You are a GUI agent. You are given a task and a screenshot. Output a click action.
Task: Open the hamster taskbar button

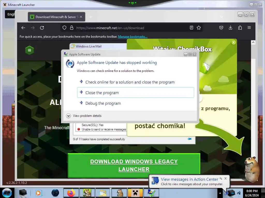120,193
